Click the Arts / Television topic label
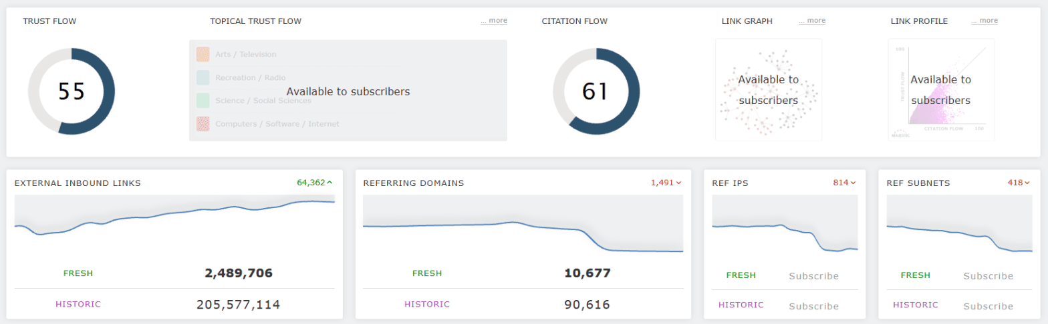 point(245,55)
